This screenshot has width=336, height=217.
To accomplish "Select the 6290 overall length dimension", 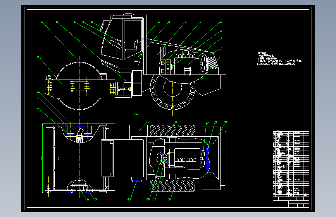I will pyautogui.click(x=135, y=114).
